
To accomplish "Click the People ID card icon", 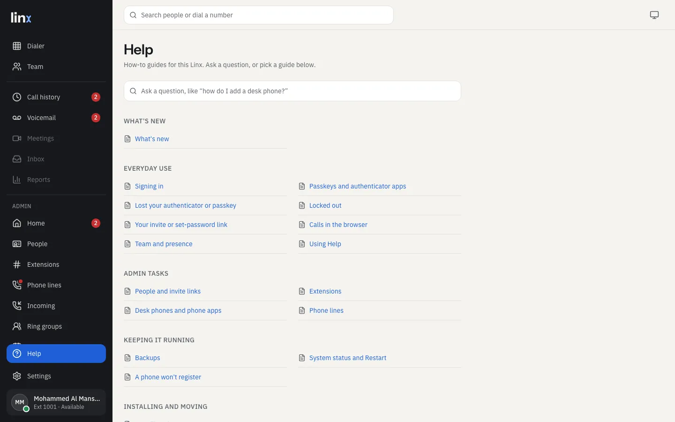I will [17, 244].
